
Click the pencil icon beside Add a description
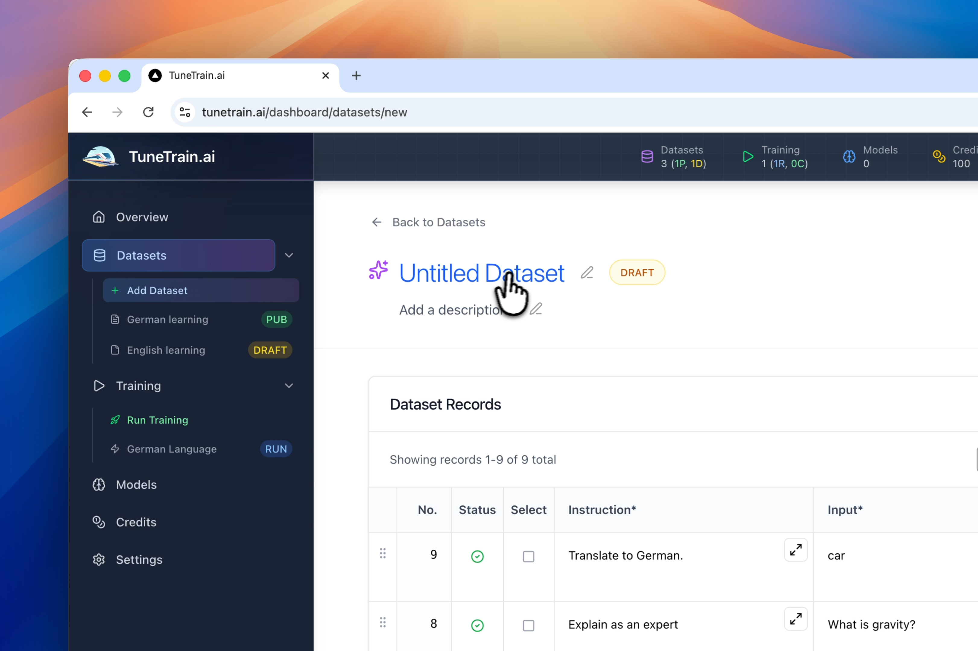[536, 309]
